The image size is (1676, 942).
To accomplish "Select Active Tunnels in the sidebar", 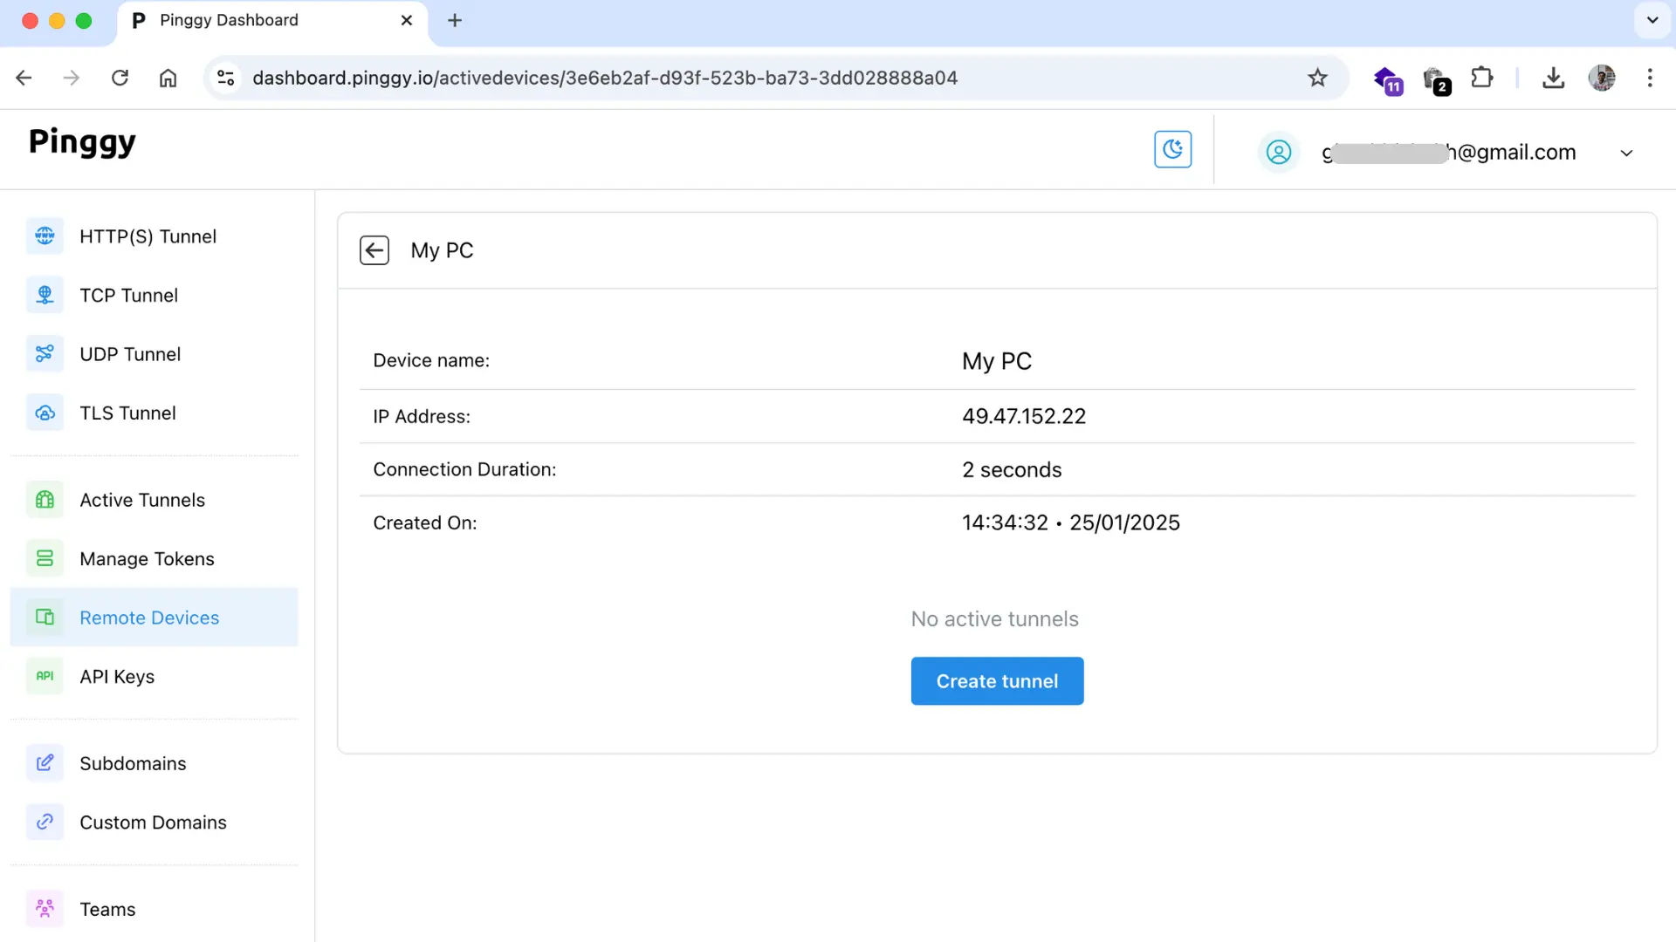I will pyautogui.click(x=155, y=500).
